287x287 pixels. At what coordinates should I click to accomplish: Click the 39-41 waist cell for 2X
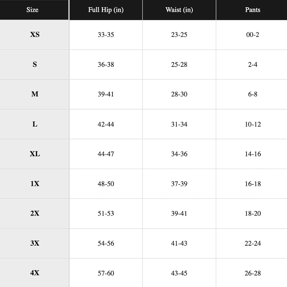tap(179, 214)
